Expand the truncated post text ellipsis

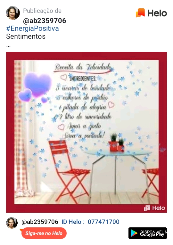[x=8, y=46]
